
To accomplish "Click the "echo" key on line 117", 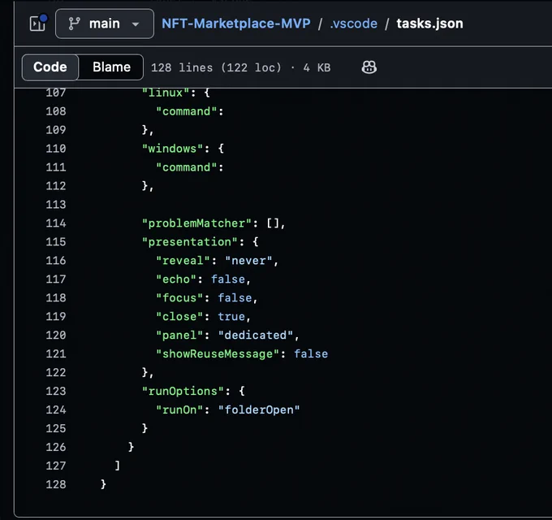I will (x=176, y=279).
